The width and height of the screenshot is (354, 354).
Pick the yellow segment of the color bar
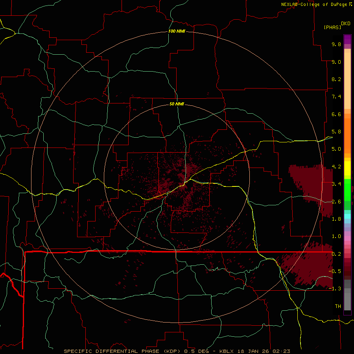[x=347, y=168]
